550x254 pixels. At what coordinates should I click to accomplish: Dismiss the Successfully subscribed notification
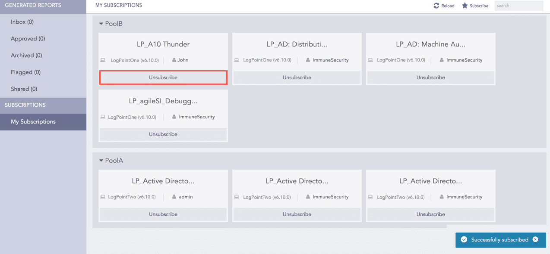pos(535,239)
